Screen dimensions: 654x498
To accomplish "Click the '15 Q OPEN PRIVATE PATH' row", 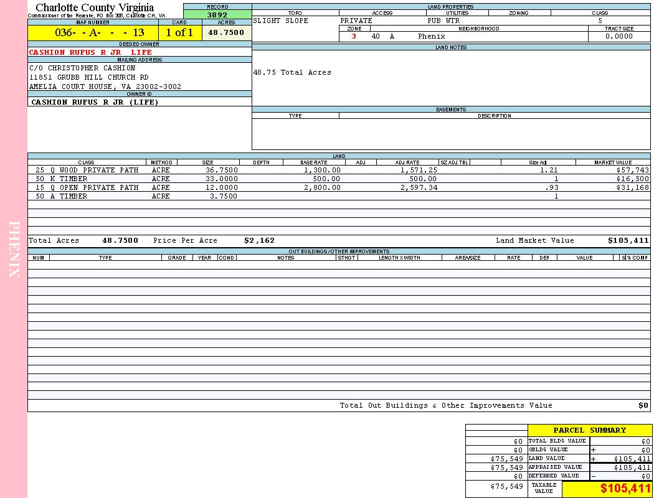I will 87,187.
